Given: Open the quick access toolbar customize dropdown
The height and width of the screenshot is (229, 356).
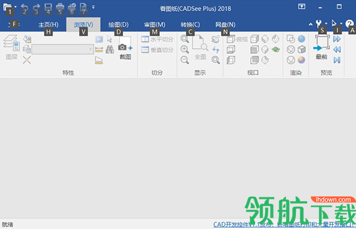Looking at the screenshot, I should click(93, 7).
